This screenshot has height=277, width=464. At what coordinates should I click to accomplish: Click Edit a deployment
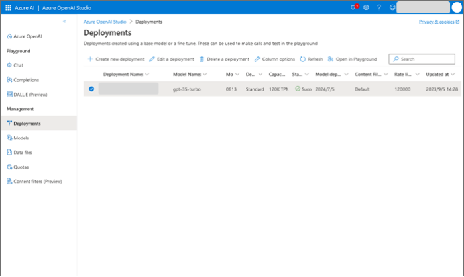[172, 59]
